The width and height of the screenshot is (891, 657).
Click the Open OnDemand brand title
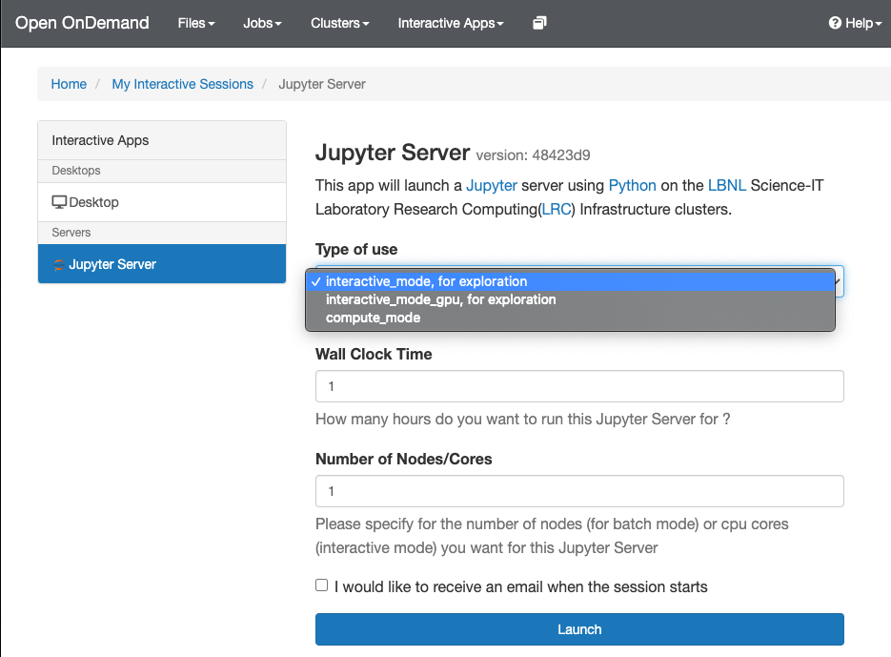click(82, 23)
